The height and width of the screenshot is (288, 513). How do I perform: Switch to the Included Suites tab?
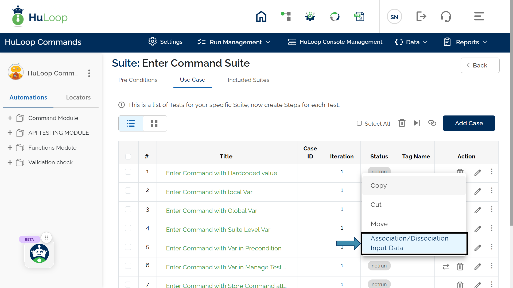coord(248,80)
